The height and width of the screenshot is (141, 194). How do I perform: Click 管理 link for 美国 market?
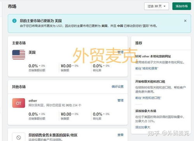[x=121, y=52]
